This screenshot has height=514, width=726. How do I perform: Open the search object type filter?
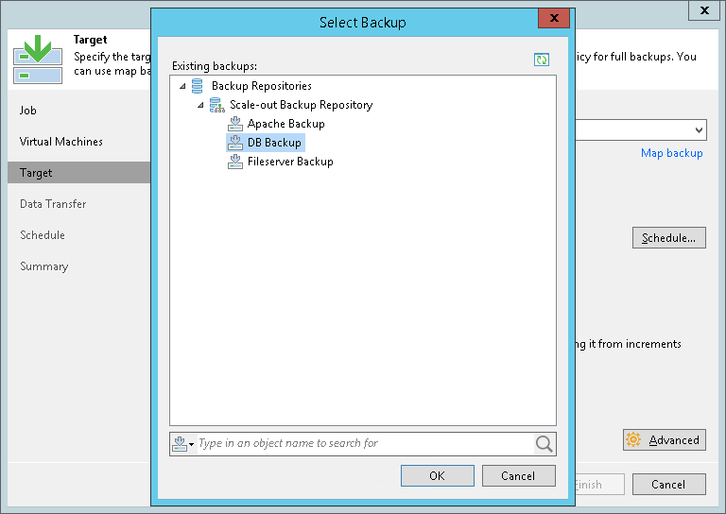[x=183, y=444]
